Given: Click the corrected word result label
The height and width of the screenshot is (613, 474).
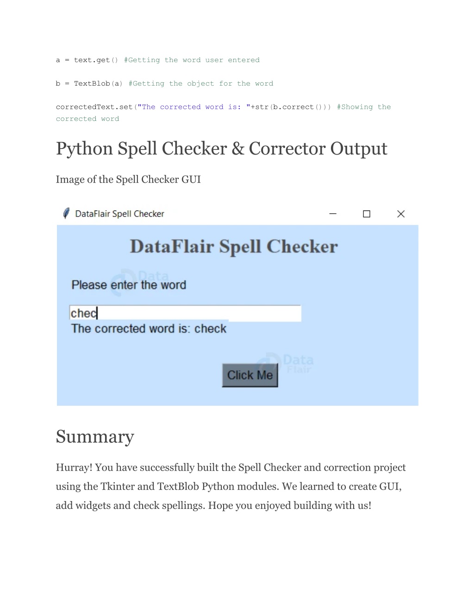Looking at the screenshot, I should pyautogui.click(x=149, y=329).
